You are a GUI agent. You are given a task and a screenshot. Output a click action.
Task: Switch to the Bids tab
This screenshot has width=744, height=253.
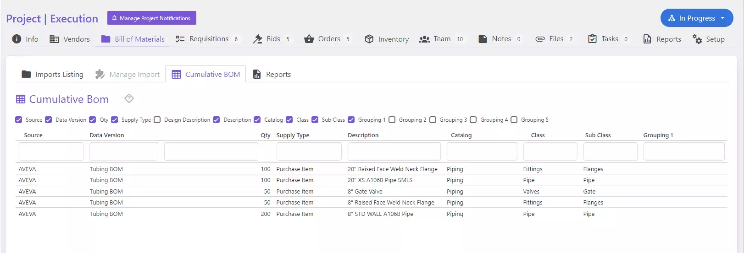point(272,39)
